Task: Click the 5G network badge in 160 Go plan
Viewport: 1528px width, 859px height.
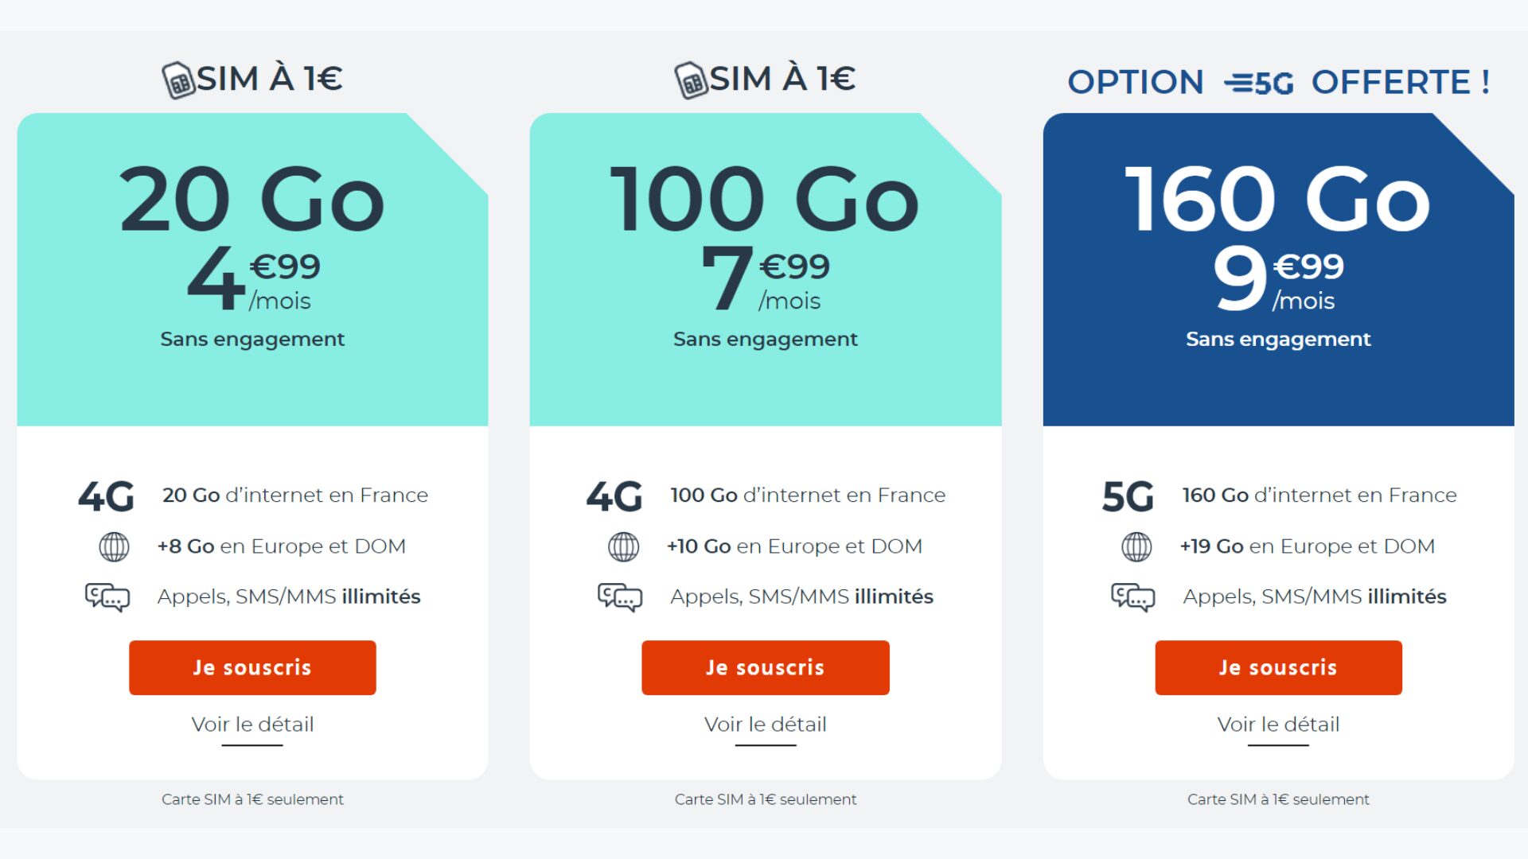Action: 1128,496
